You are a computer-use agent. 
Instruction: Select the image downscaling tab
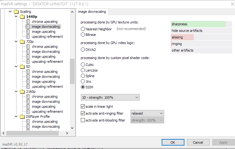(x=92, y=12)
